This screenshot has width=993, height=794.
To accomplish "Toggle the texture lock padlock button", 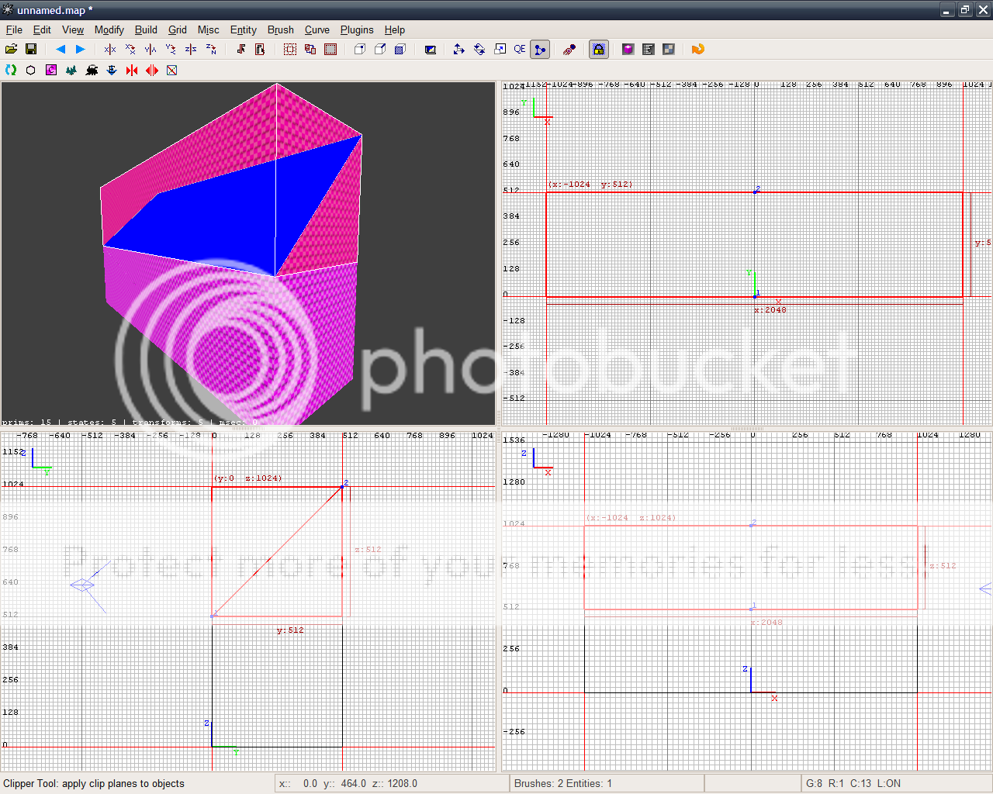I will (x=598, y=49).
